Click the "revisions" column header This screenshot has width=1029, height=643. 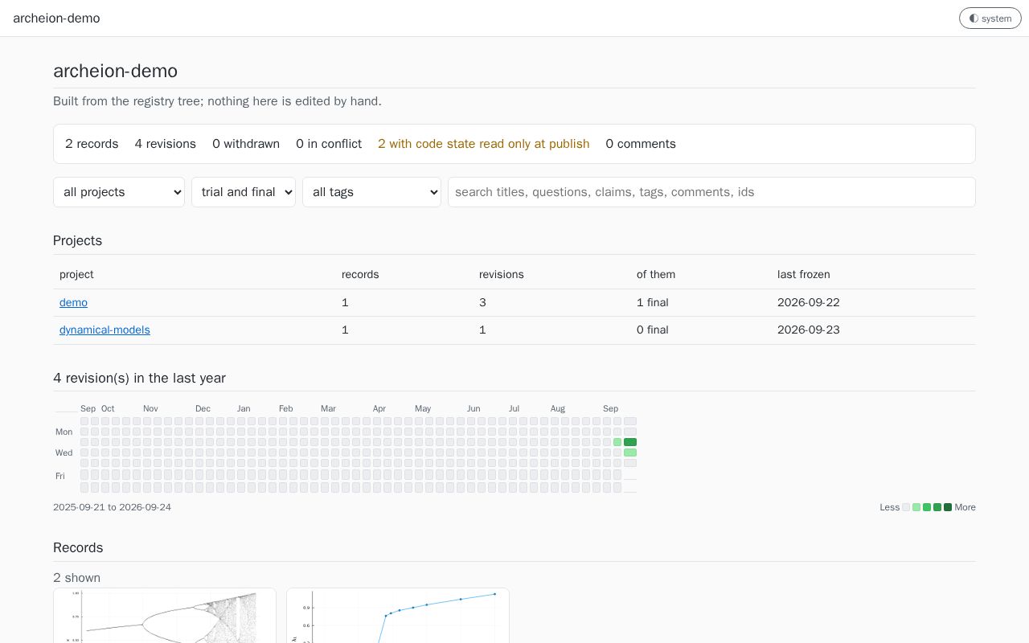502,274
